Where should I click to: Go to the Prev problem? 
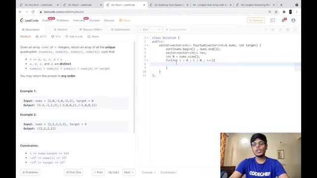click(x=99, y=173)
